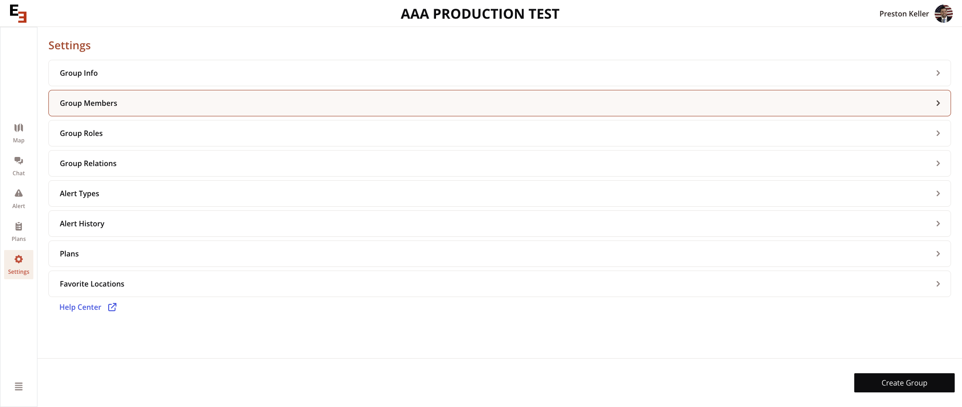
Task: Open the Group Members settings row
Action: pyautogui.click(x=499, y=103)
